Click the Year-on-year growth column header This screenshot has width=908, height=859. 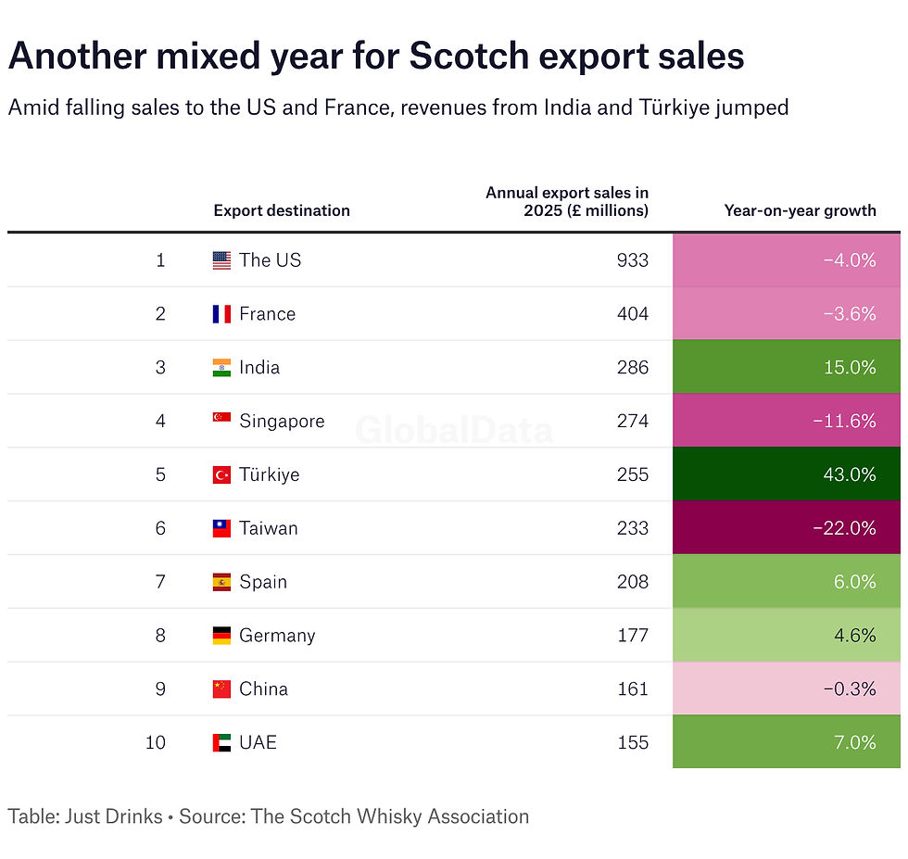800,210
